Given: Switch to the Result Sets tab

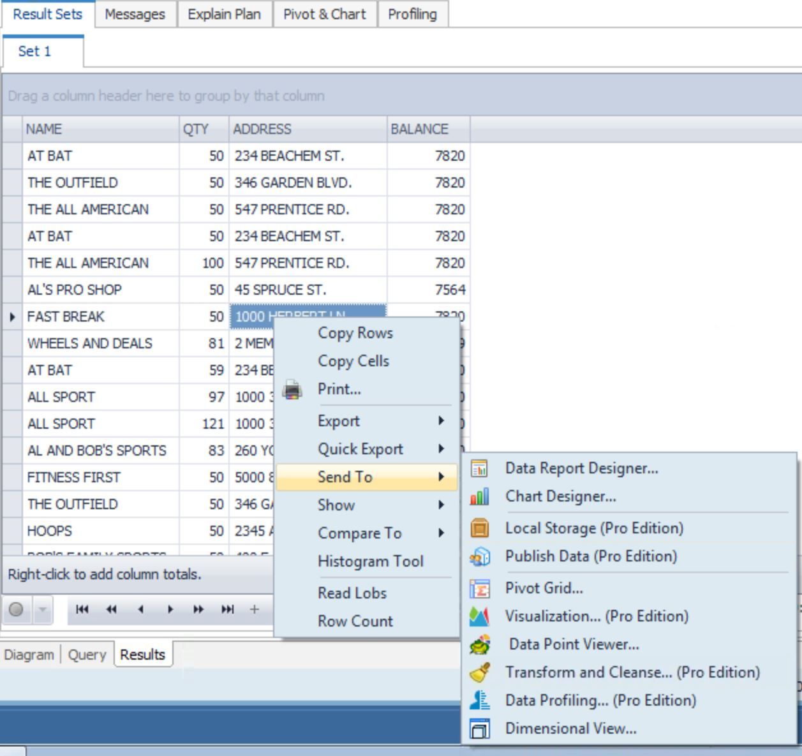Looking at the screenshot, I should (48, 14).
